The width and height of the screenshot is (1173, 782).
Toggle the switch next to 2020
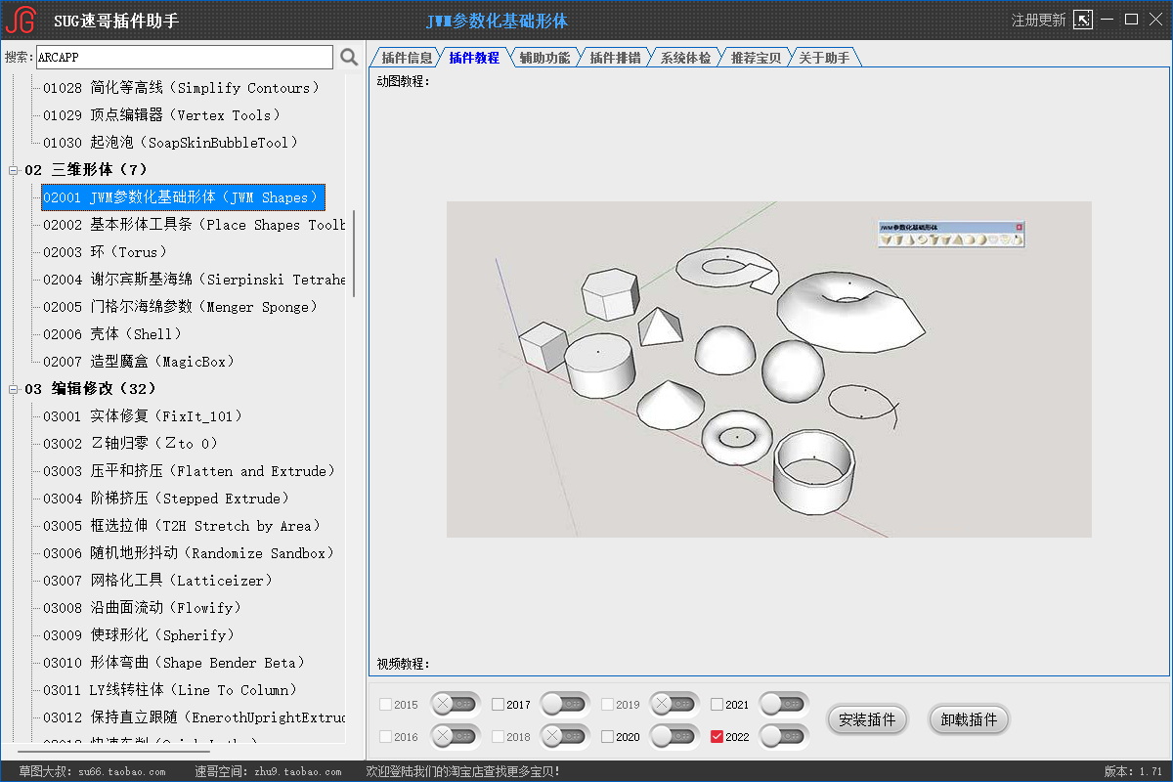coord(674,736)
